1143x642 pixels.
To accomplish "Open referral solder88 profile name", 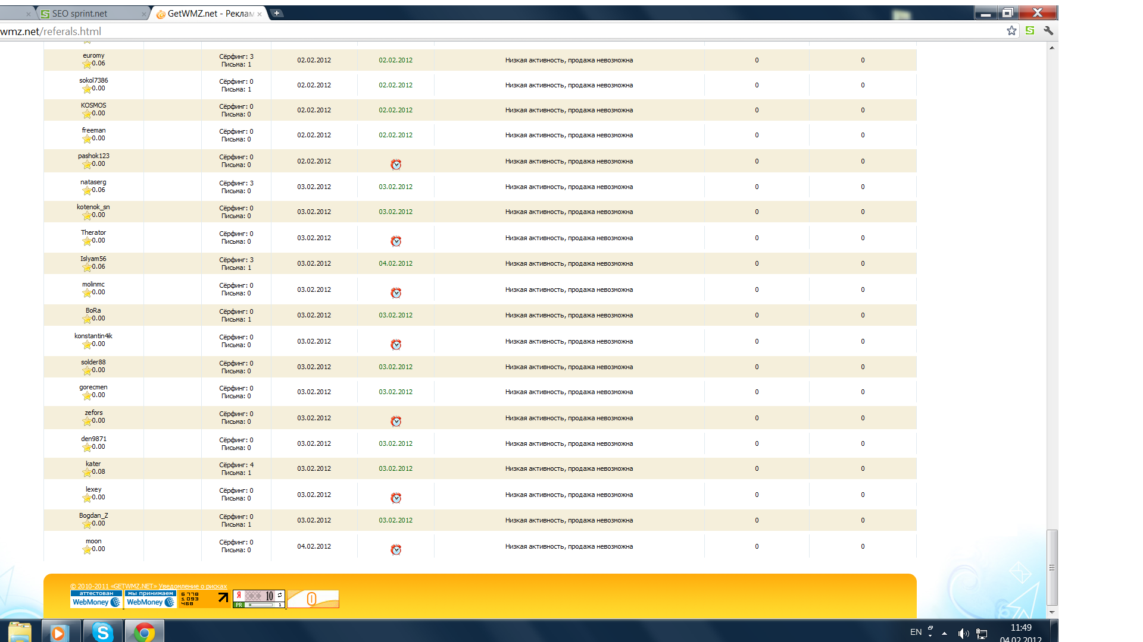I will 93,362.
